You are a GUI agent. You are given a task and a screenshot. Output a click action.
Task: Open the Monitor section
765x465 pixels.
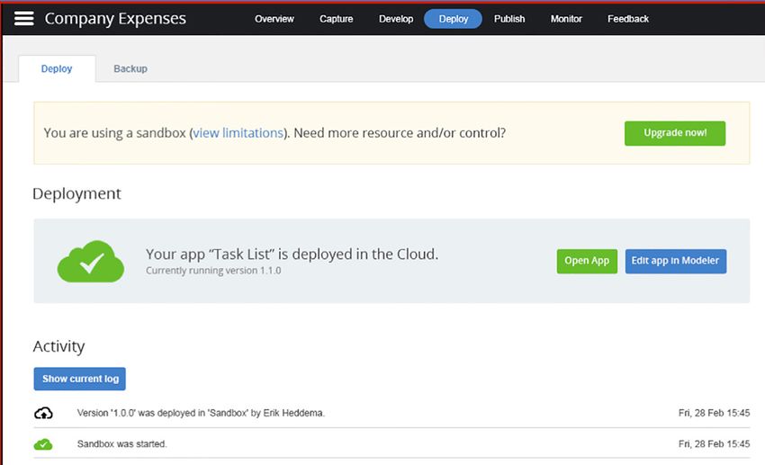[x=566, y=19]
